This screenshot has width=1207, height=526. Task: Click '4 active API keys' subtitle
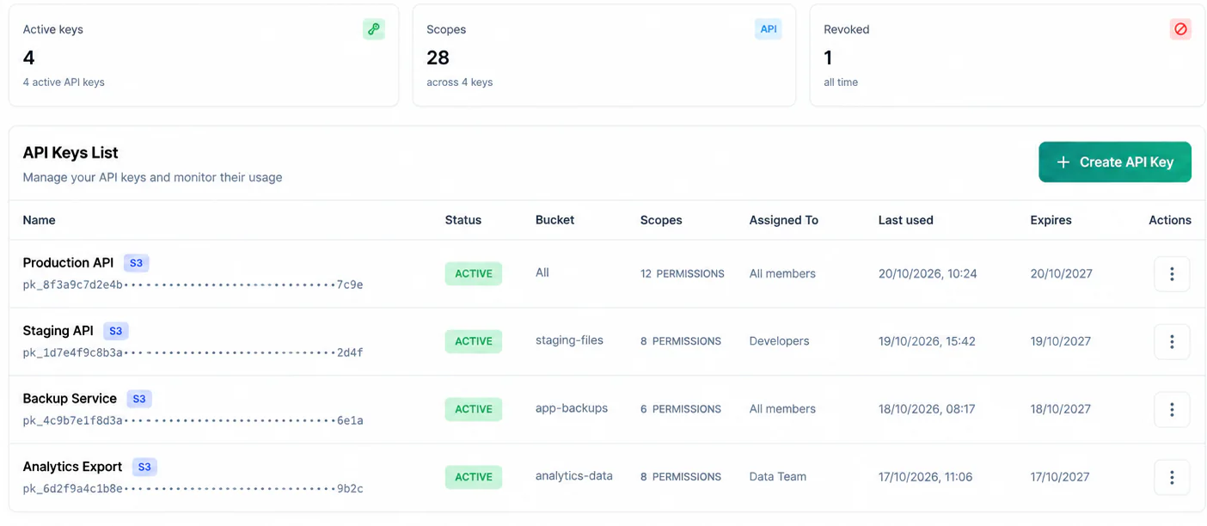pos(64,83)
